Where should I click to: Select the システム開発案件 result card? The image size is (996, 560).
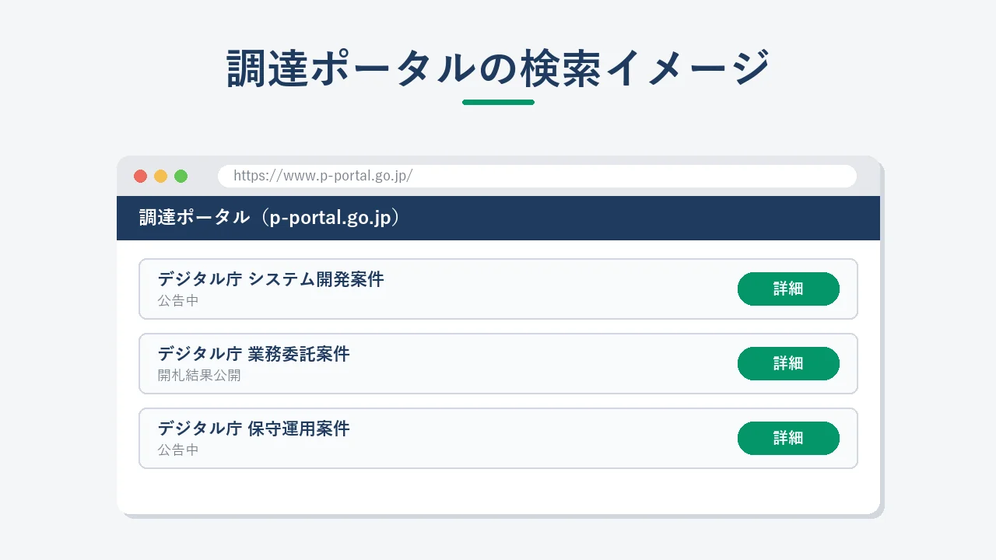[x=498, y=289]
